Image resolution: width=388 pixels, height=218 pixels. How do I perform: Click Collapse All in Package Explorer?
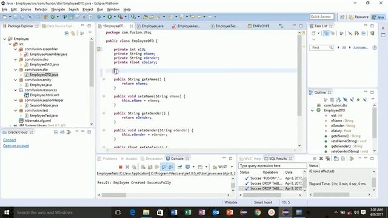(x=67, y=33)
